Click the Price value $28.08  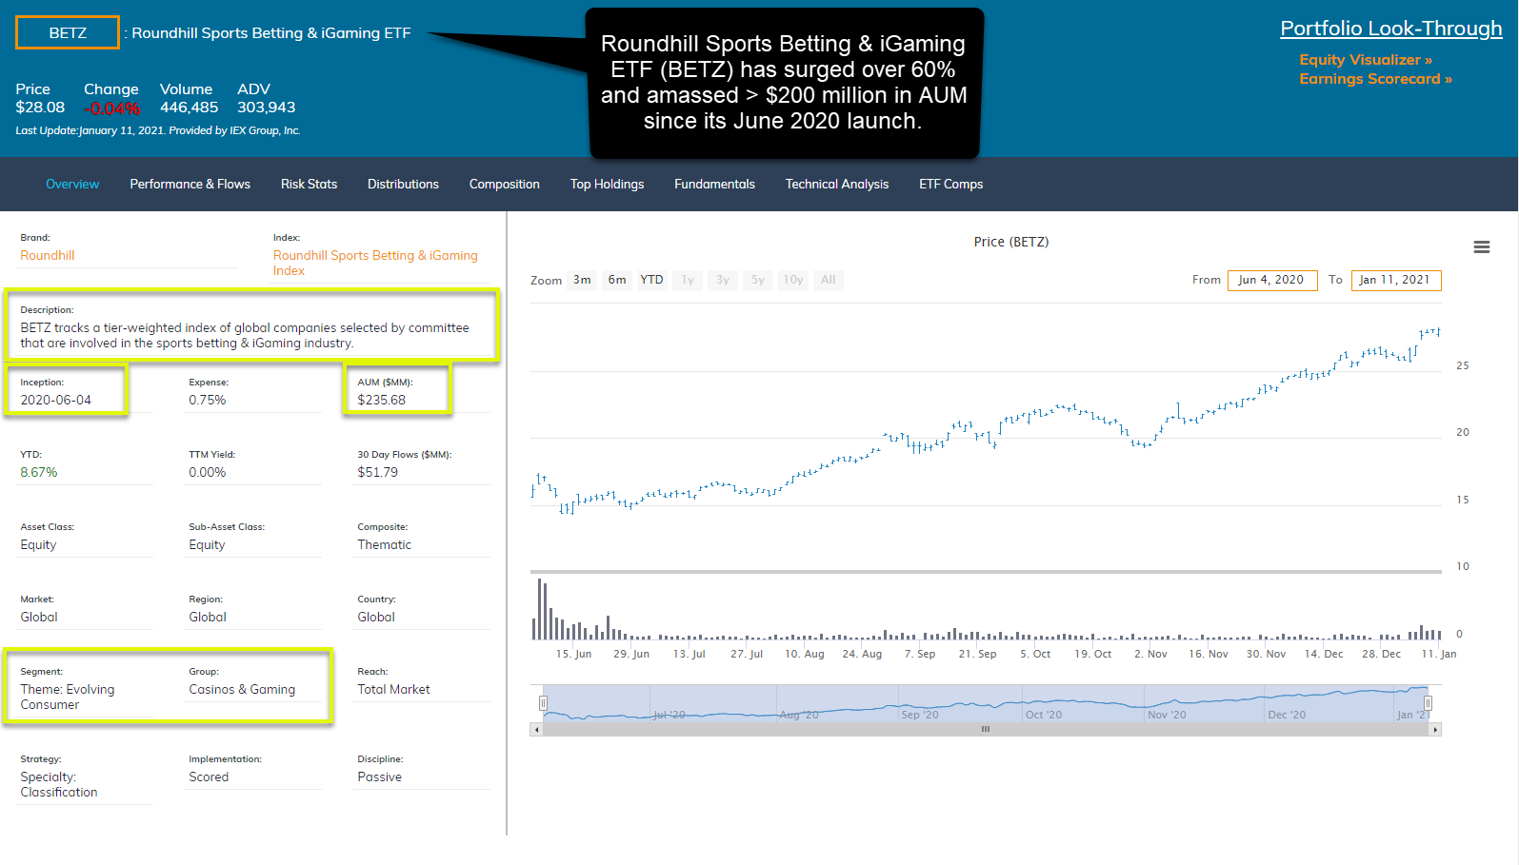[40, 108]
